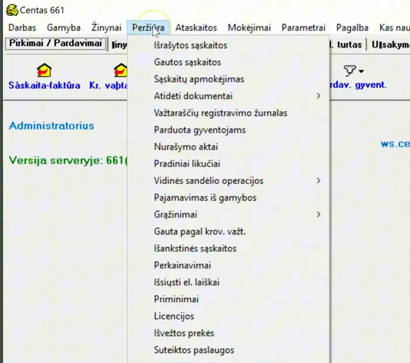Open the Mokėjimai menu

pyautogui.click(x=249, y=28)
